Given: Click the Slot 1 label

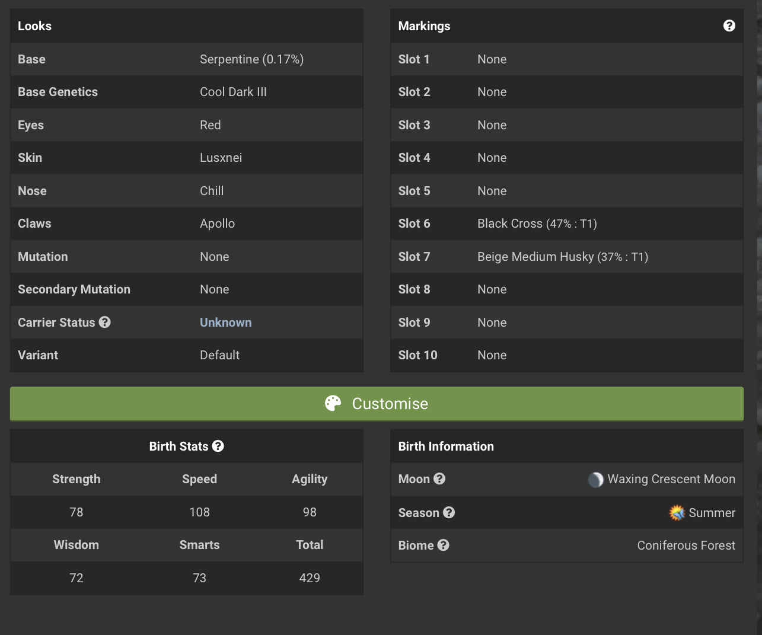Looking at the screenshot, I should (414, 59).
